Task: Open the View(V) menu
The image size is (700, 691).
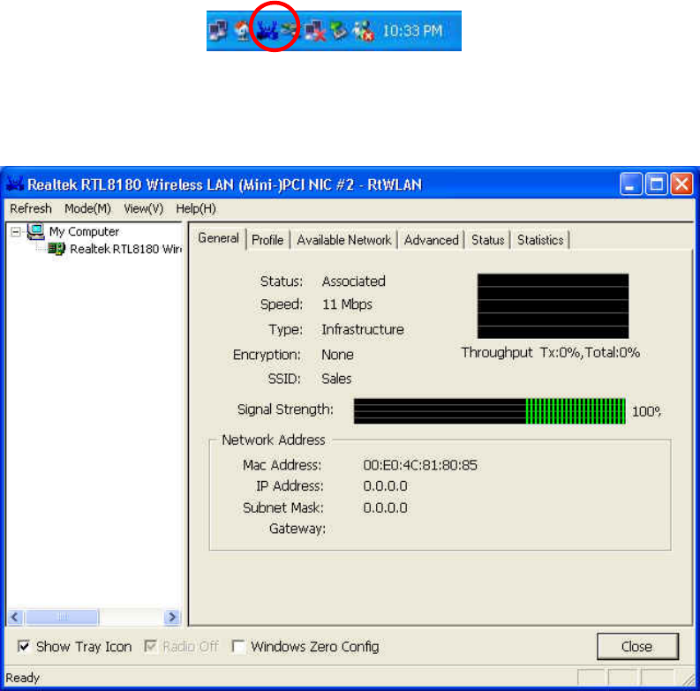Action: coord(143,208)
